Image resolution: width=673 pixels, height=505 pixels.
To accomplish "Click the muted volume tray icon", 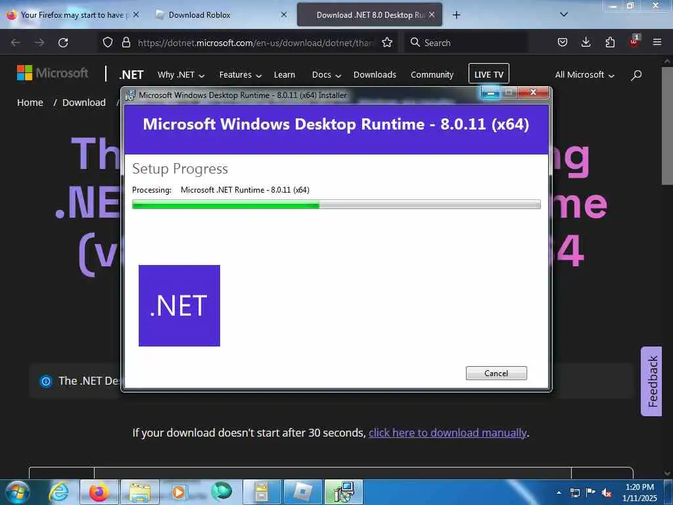I will point(607,493).
